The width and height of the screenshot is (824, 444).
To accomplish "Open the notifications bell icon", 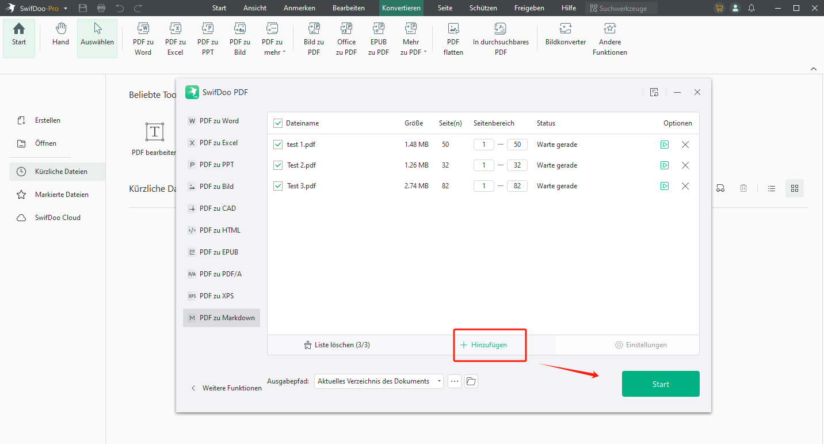I will click(751, 8).
